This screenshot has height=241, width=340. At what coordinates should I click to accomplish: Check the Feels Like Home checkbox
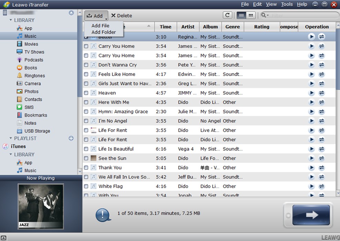[x=86, y=74]
